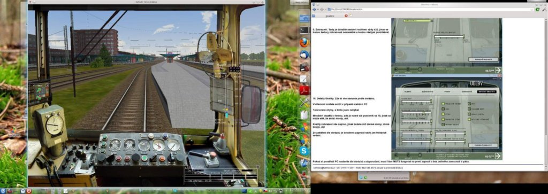Click Czech flag keyboard layout indicator
This screenshot has width=548, height=194.
[x=265, y=191]
